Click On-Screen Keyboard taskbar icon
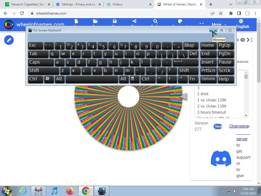261x196 pixels. coord(102,191)
